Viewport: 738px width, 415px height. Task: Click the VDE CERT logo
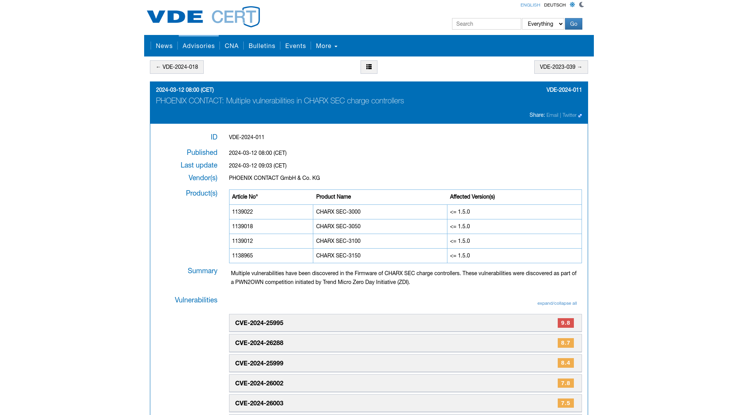pyautogui.click(x=203, y=17)
